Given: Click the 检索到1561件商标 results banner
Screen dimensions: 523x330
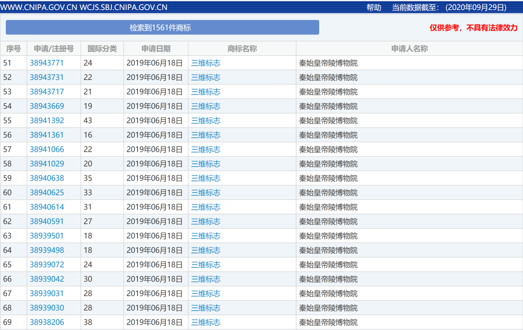Looking at the screenshot, I should (x=162, y=28).
